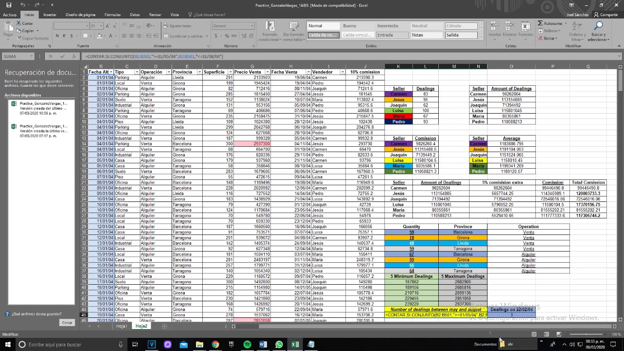Expand Combinar y centrar options

point(207,36)
